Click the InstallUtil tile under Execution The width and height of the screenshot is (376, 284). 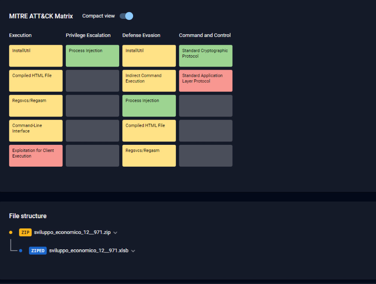(36, 56)
